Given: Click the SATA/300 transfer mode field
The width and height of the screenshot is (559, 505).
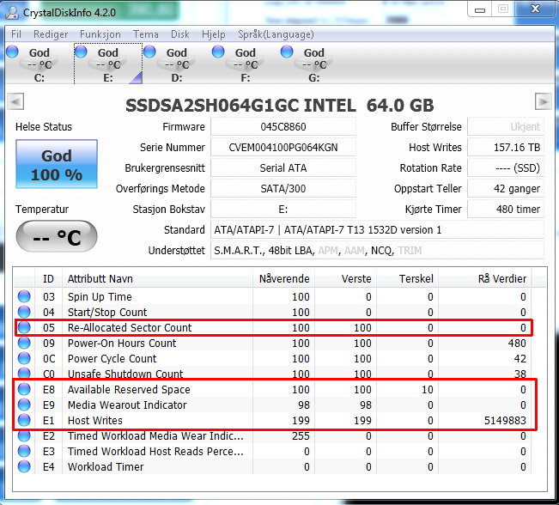Looking at the screenshot, I should point(283,189).
